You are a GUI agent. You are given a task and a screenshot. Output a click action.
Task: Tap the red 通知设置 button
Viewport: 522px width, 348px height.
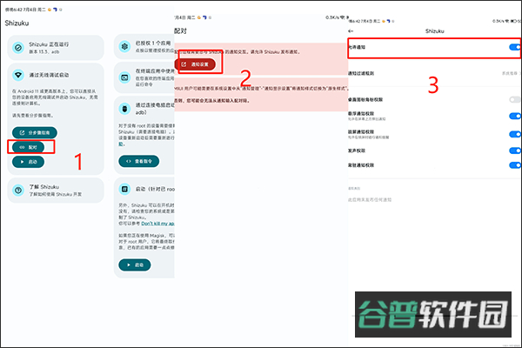click(195, 64)
